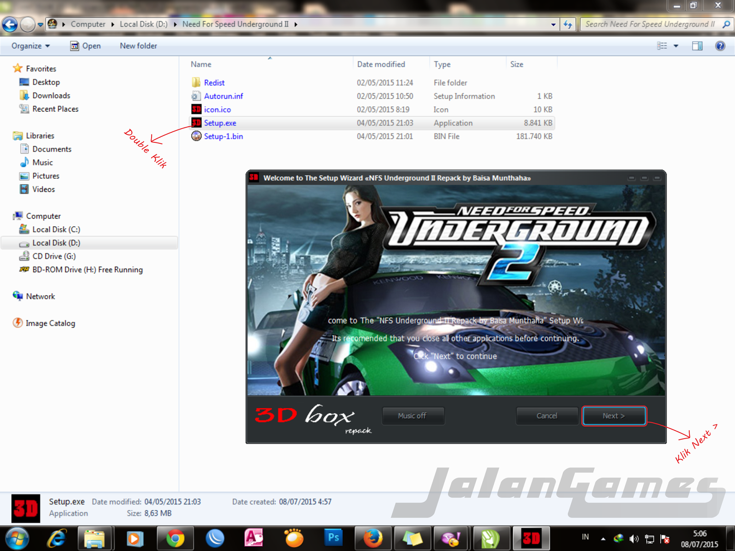Screen dimensions: 735x551
Task: Click Need For Speed Underground II breadcrumb
Action: point(235,24)
